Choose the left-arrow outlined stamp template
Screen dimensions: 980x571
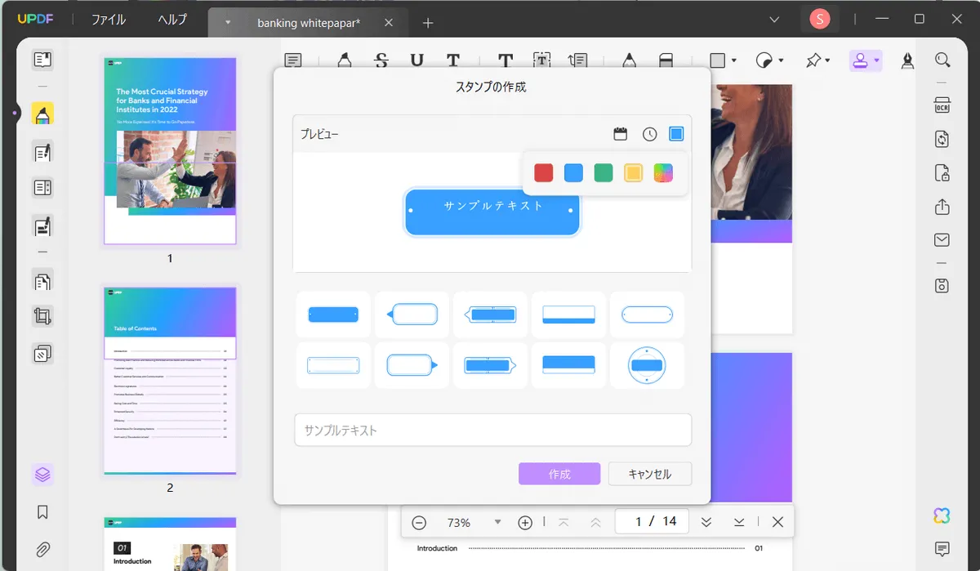point(412,314)
